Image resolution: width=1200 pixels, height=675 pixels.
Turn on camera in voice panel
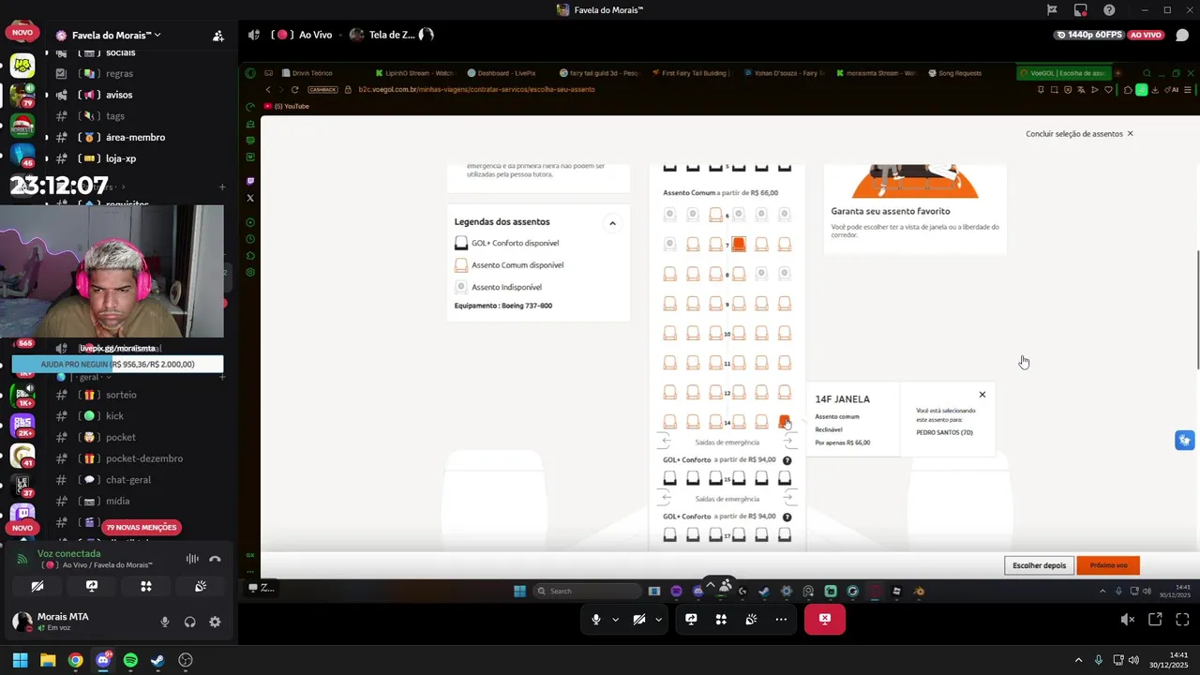coord(37,586)
